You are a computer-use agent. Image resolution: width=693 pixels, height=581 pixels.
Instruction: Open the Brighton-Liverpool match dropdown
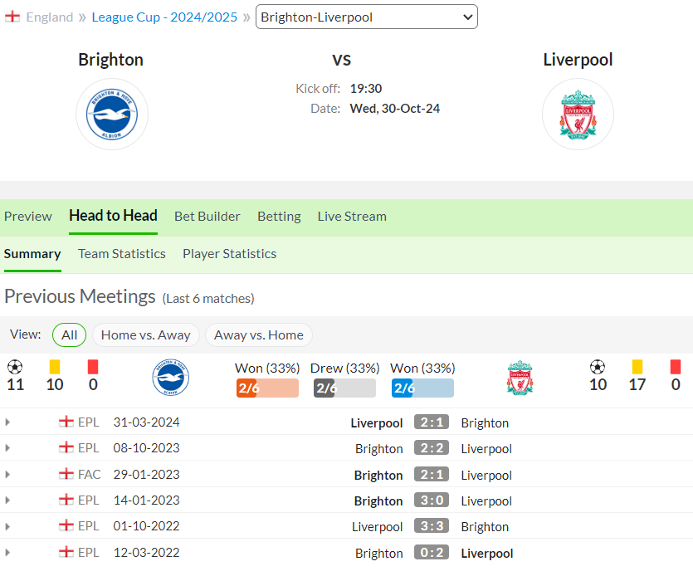click(366, 17)
